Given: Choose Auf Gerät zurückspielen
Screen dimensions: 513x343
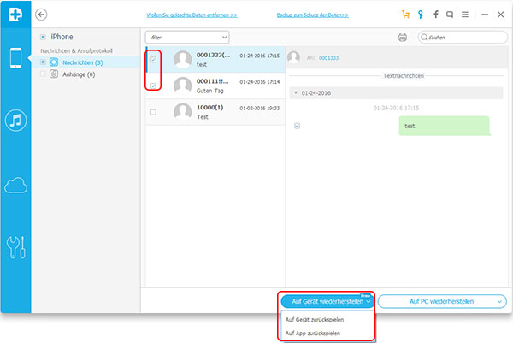Looking at the screenshot, I should (x=315, y=320).
